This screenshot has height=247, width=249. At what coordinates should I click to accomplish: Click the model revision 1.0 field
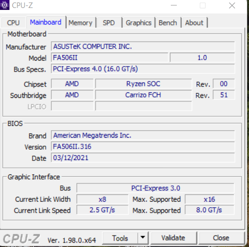pyautogui.click(x=202, y=58)
